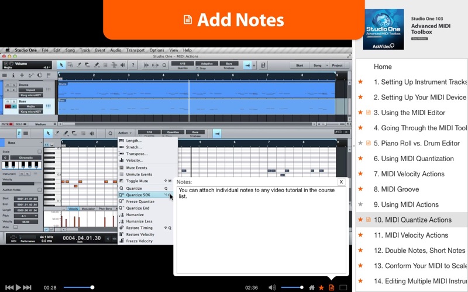Switch to the Modulation tab in the controller lane
The image size is (468, 292).
pos(88,208)
